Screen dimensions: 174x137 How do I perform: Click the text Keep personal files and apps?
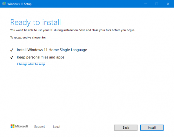pyautogui.click(x=41, y=57)
